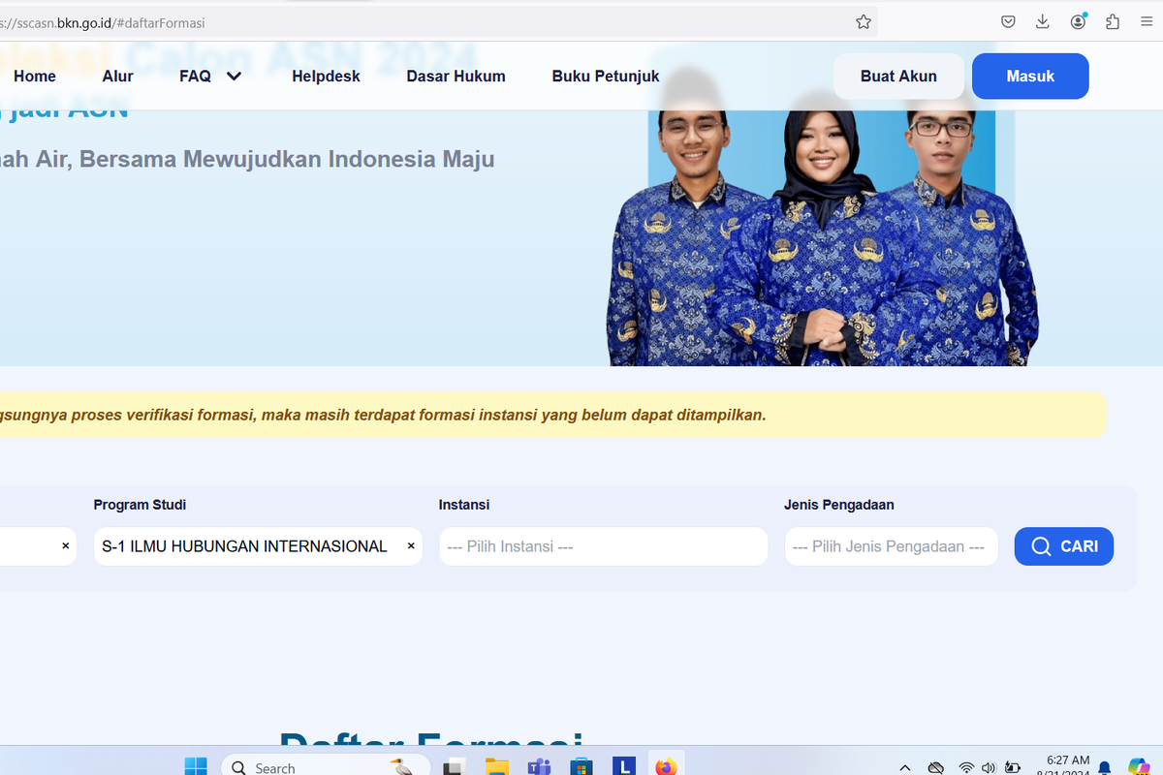Open the Firefox extensions puzzle icon
The image size is (1163, 775).
pyautogui.click(x=1113, y=22)
